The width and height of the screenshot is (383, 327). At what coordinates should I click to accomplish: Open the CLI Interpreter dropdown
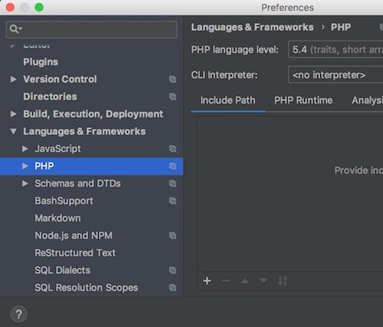point(336,75)
